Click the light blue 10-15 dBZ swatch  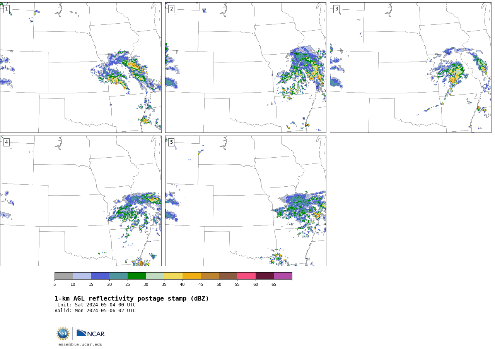[82, 276]
